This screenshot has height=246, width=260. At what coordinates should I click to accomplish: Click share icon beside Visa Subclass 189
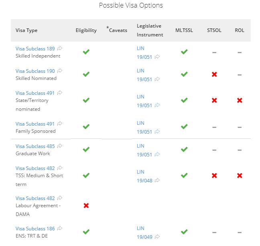pos(59,48)
